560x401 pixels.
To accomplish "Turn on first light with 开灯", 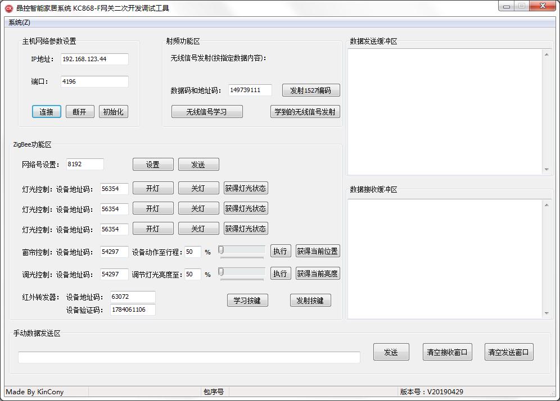I will pos(153,189).
